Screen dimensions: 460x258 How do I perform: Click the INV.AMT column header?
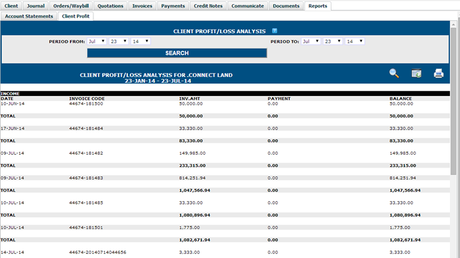coord(189,99)
